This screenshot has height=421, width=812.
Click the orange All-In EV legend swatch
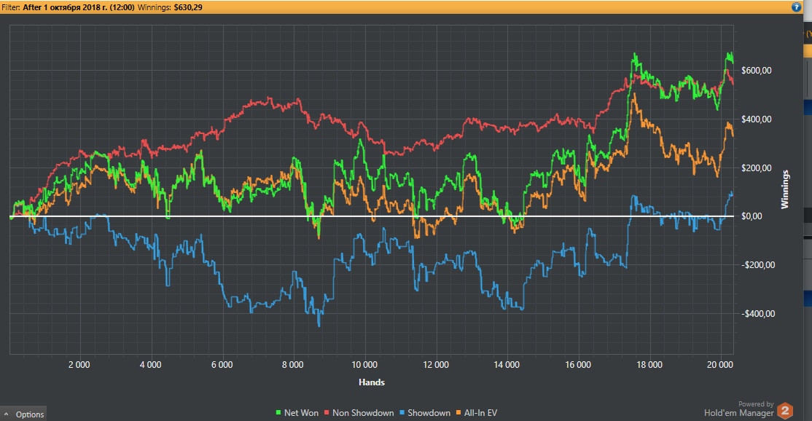459,413
